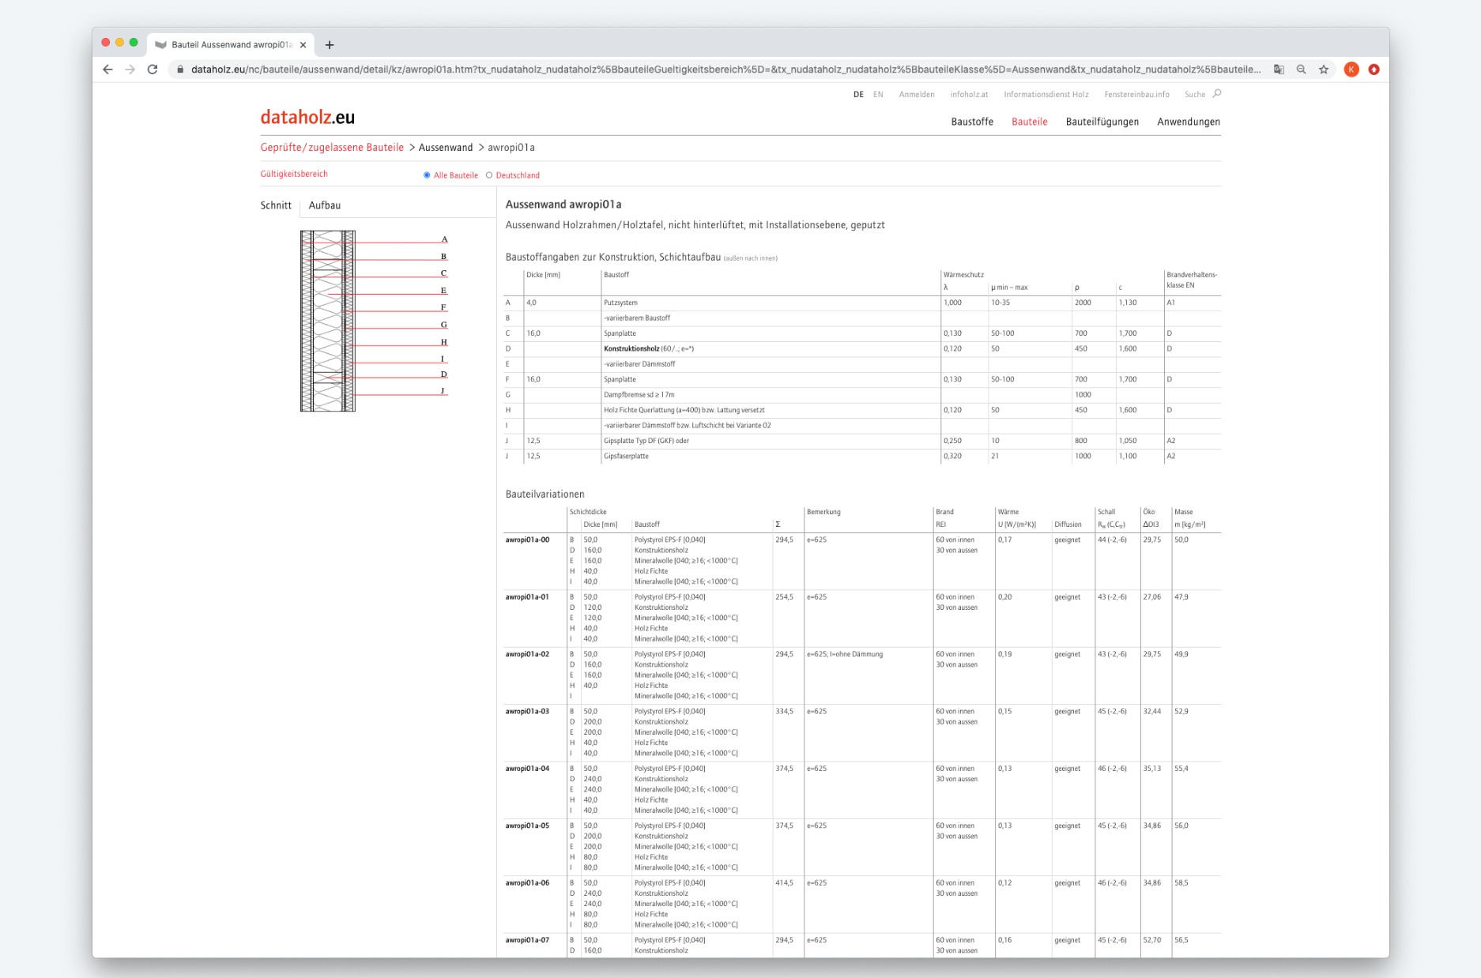Switch to the Schnitt tab

point(276,205)
